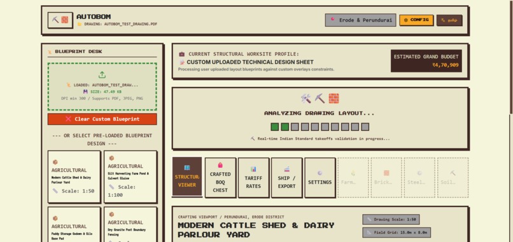This screenshot has height=242, width=513.
Task: Click the briefcase icon beside worksite profile
Action: pos(181,54)
